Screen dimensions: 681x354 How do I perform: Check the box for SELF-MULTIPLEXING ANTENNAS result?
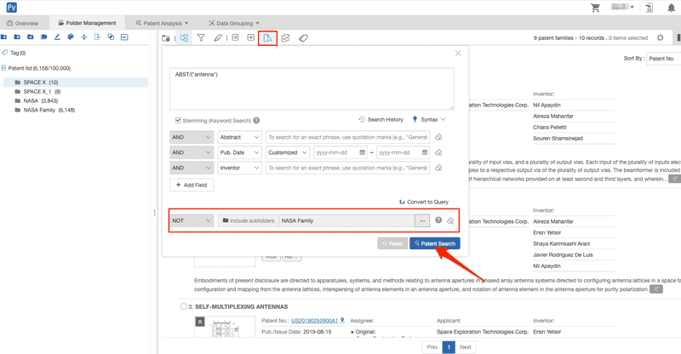(x=183, y=306)
